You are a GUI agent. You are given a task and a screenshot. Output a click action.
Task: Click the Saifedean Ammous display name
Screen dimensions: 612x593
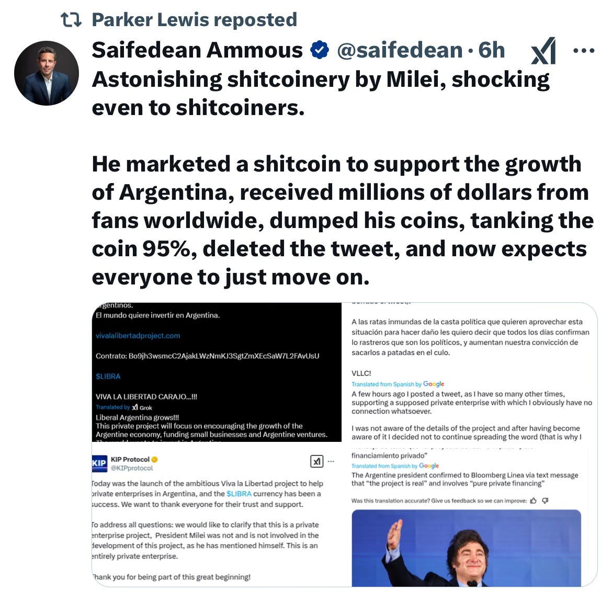[197, 50]
